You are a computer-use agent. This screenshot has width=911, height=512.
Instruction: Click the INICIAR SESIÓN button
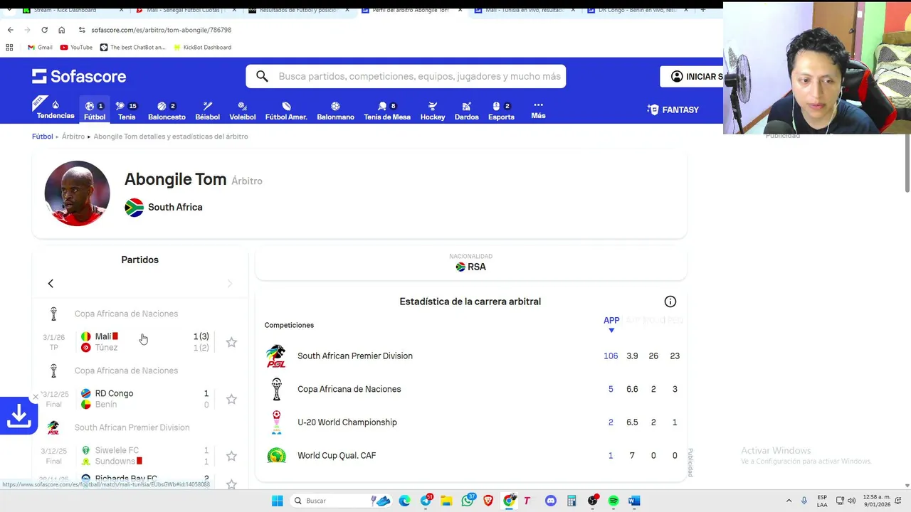point(692,76)
